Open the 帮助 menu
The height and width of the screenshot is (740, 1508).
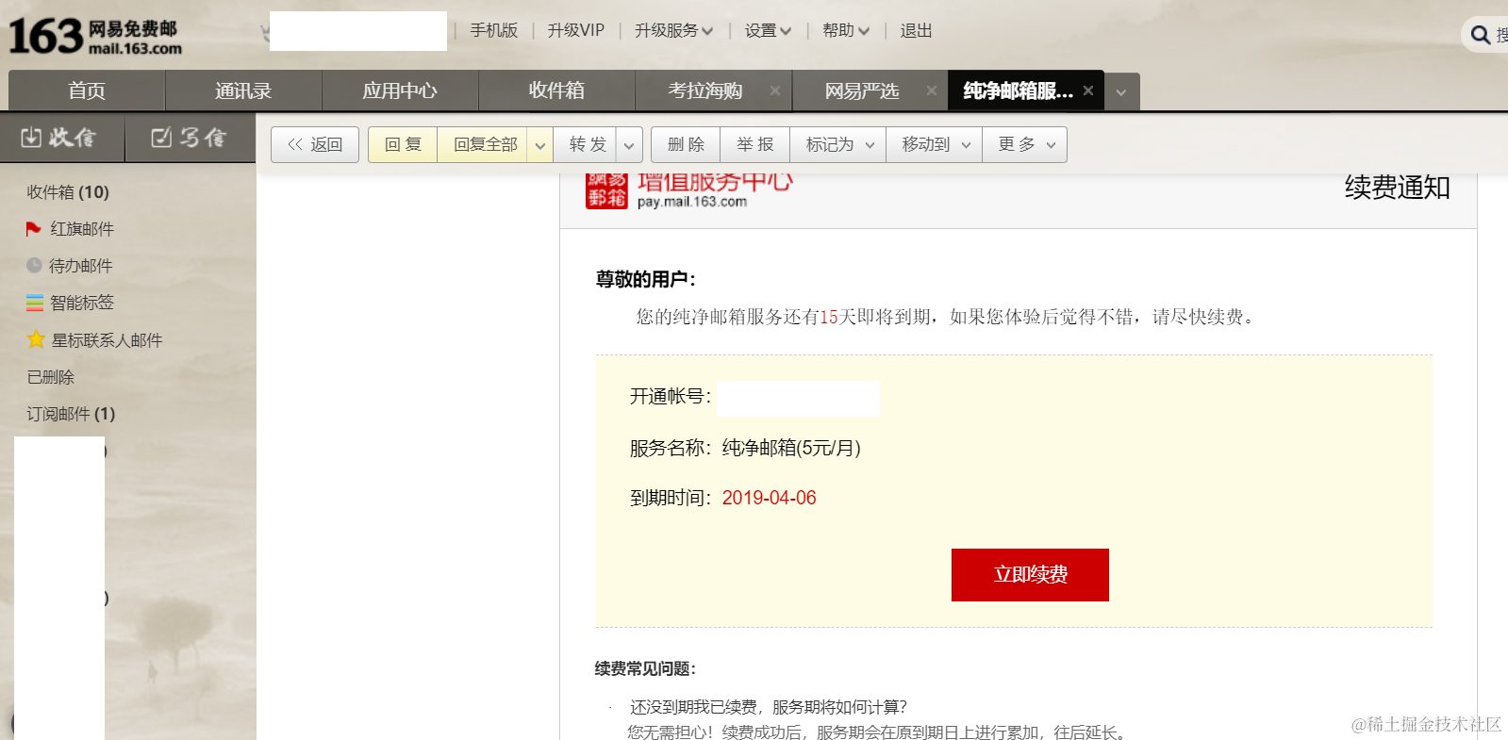click(845, 31)
